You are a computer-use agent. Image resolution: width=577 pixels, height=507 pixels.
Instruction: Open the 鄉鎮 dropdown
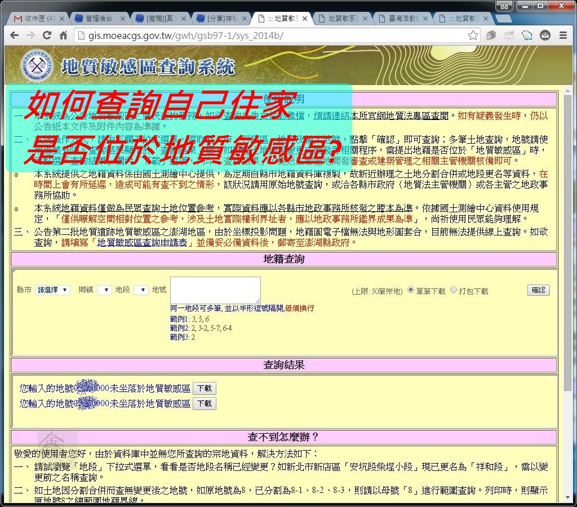104,290
